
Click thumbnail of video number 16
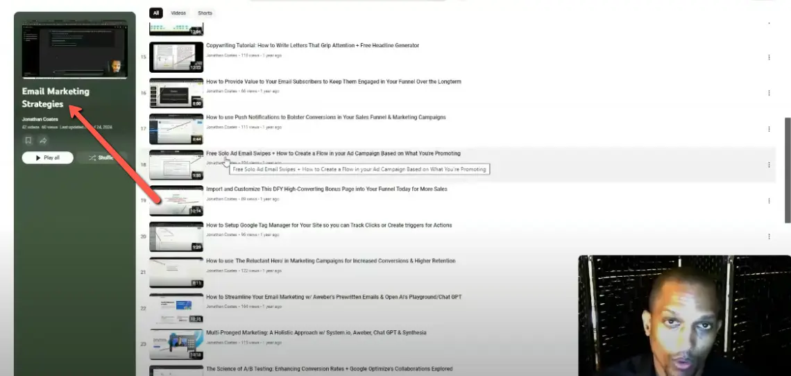(176, 93)
